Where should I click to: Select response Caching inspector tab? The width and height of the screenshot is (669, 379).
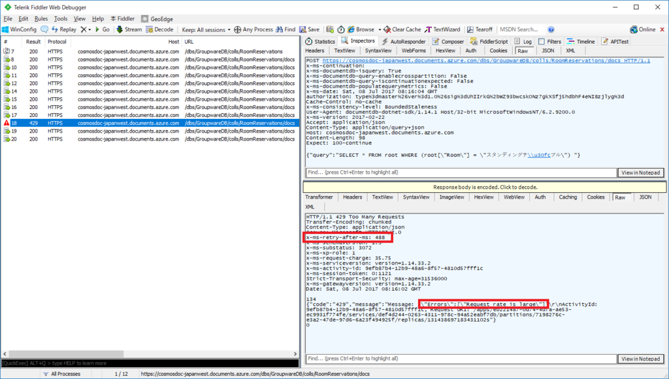568,197
